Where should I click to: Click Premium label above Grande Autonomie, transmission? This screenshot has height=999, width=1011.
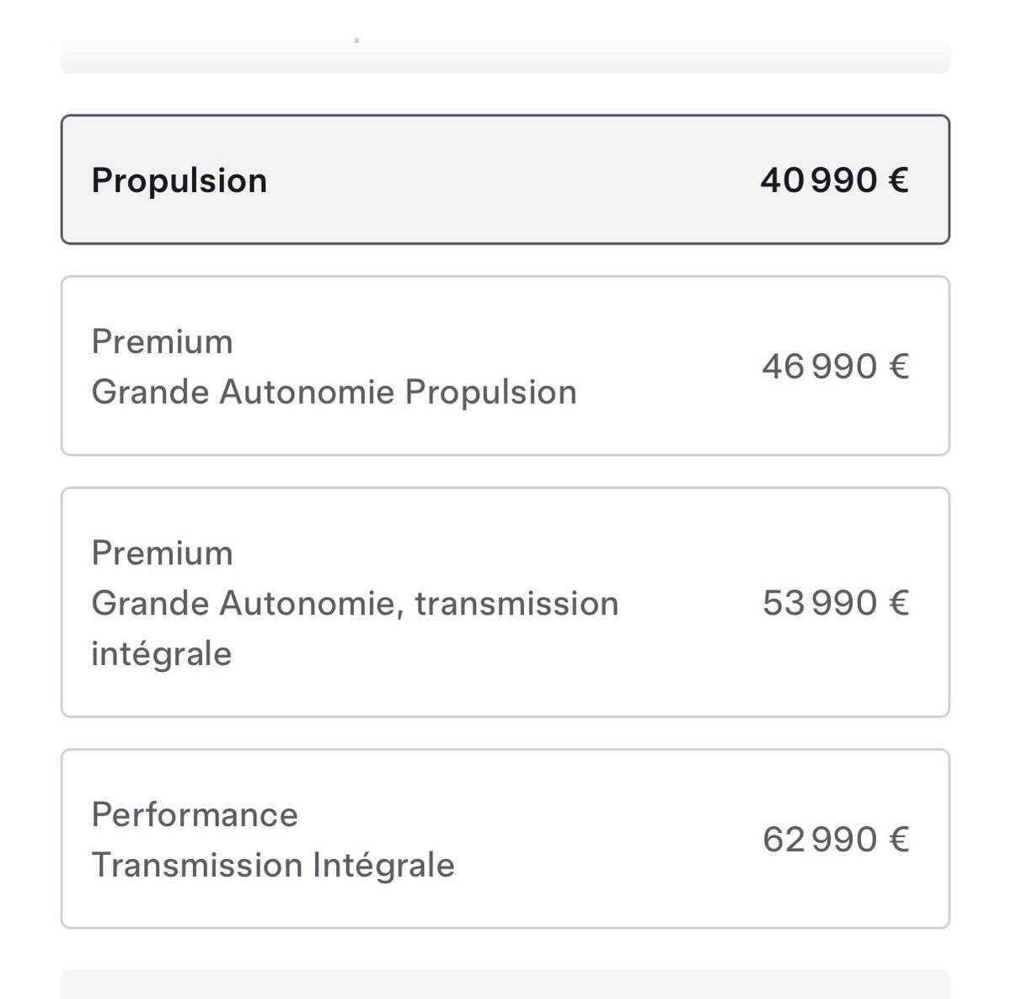click(x=162, y=553)
